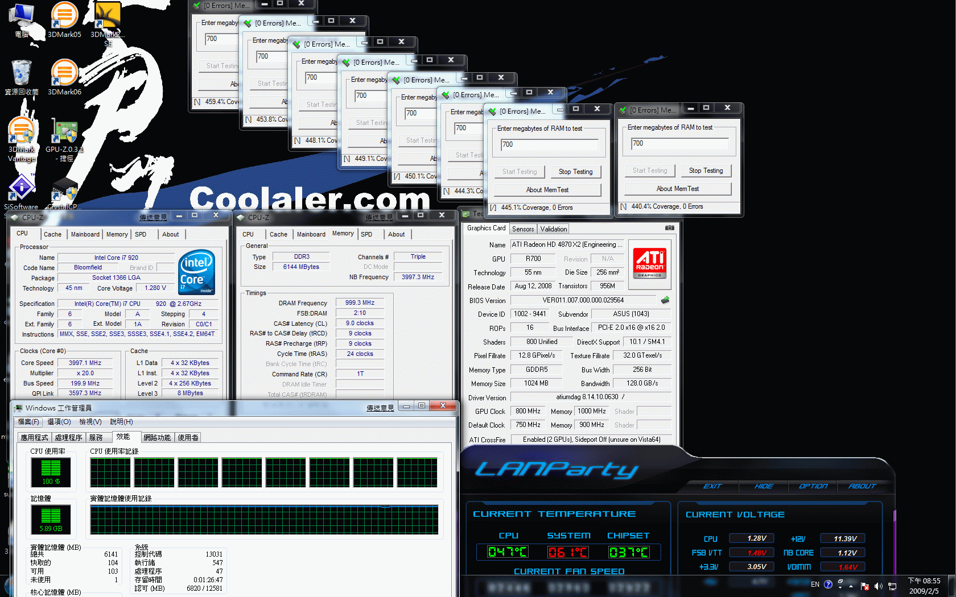Click the EN language indicator
956x597 pixels.
tap(815, 584)
